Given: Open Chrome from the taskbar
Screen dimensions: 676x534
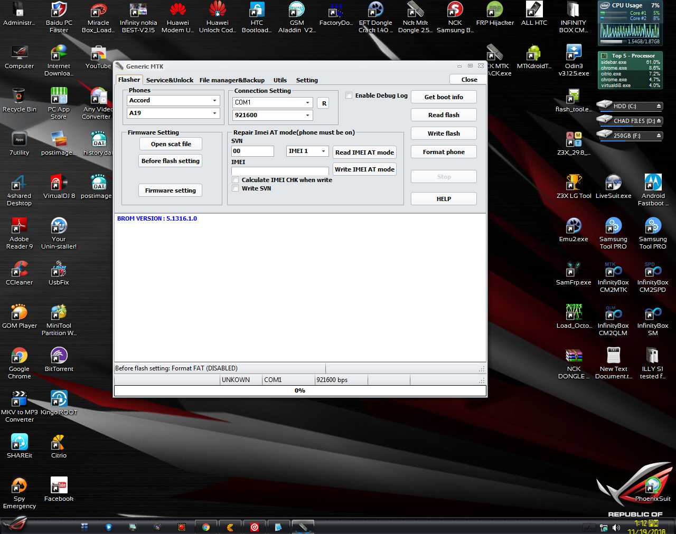Looking at the screenshot, I should click(206, 527).
